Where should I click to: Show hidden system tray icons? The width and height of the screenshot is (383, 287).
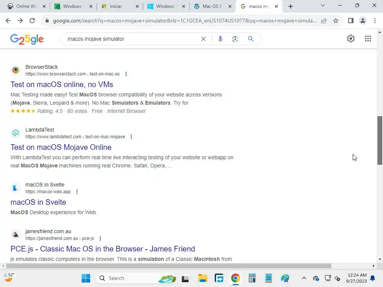coord(304,278)
